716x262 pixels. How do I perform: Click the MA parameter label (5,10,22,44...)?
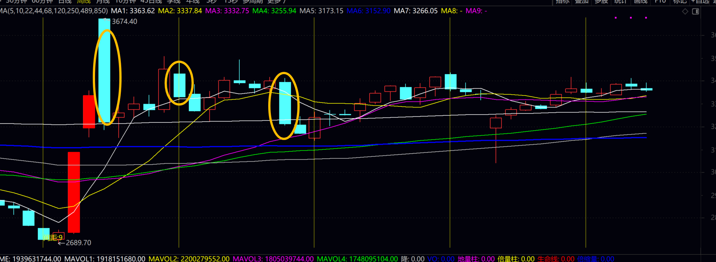[x=54, y=11]
